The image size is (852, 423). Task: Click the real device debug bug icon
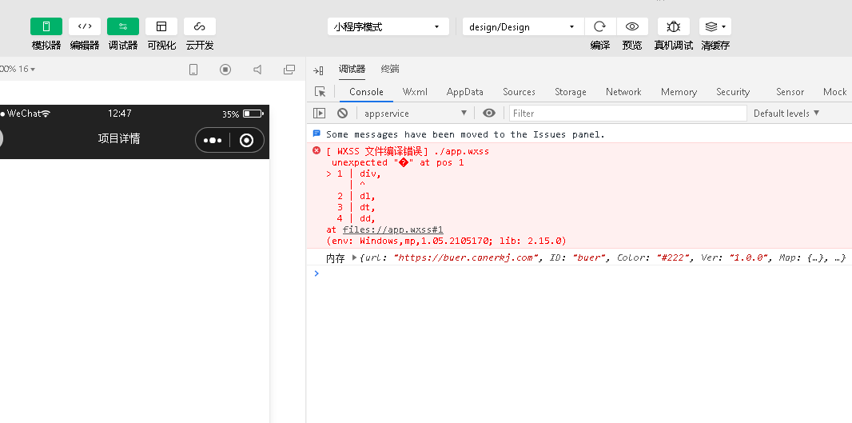click(674, 26)
